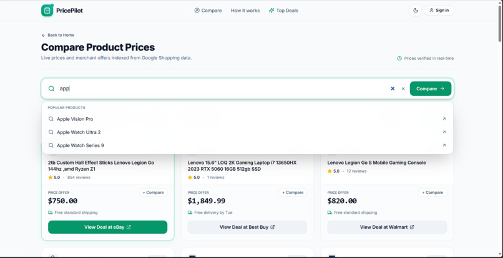The width and height of the screenshot is (503, 258).
Task: Click the PricePilot shopping bag logo
Action: pos(47,10)
